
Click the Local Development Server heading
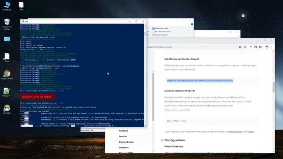tap(180, 91)
